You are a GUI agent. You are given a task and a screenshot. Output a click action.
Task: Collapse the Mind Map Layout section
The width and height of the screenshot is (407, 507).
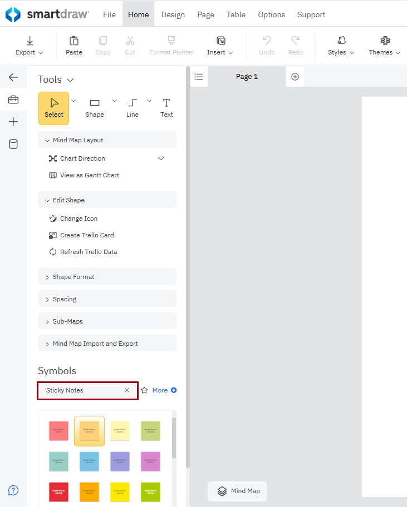(x=47, y=140)
